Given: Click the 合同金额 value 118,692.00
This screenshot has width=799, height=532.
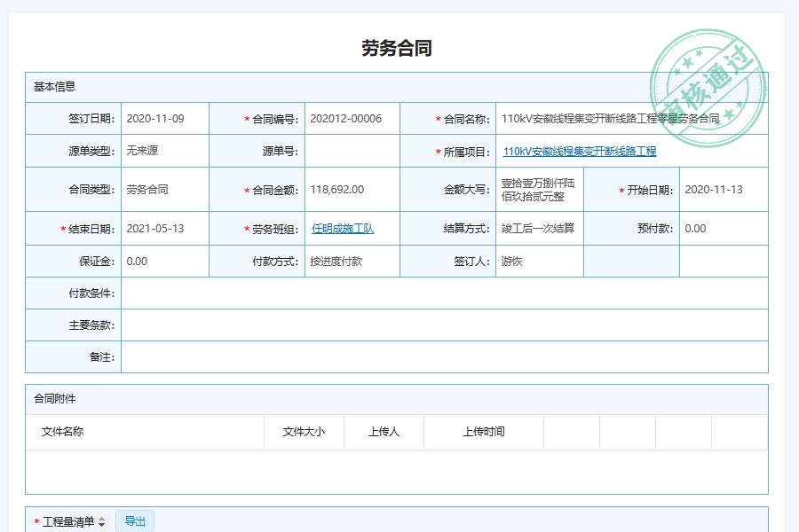Looking at the screenshot, I should click(336, 190).
